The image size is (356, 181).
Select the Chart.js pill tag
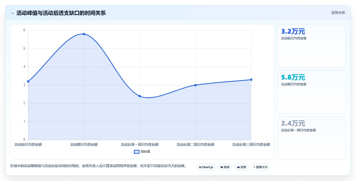[206, 167]
